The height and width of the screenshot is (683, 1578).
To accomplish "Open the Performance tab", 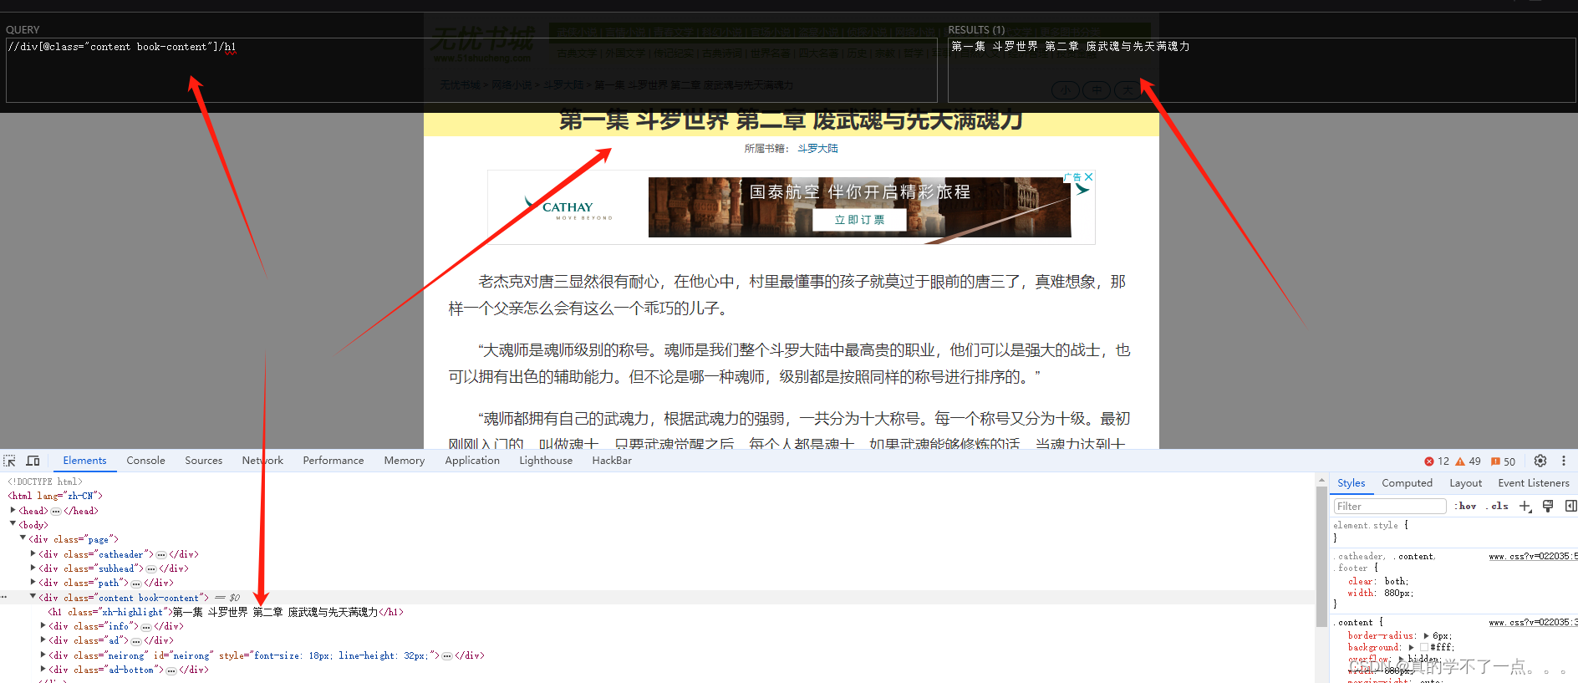I will (x=333, y=461).
